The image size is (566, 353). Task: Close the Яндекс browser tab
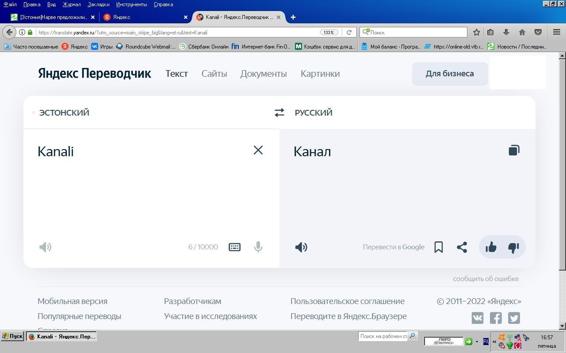tap(186, 17)
